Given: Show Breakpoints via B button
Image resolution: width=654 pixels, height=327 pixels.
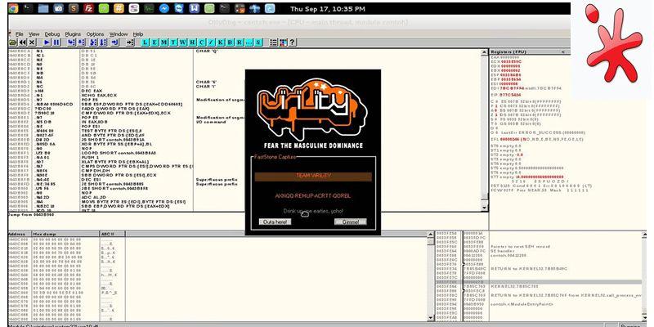Looking at the screenshot, I should (x=231, y=43).
